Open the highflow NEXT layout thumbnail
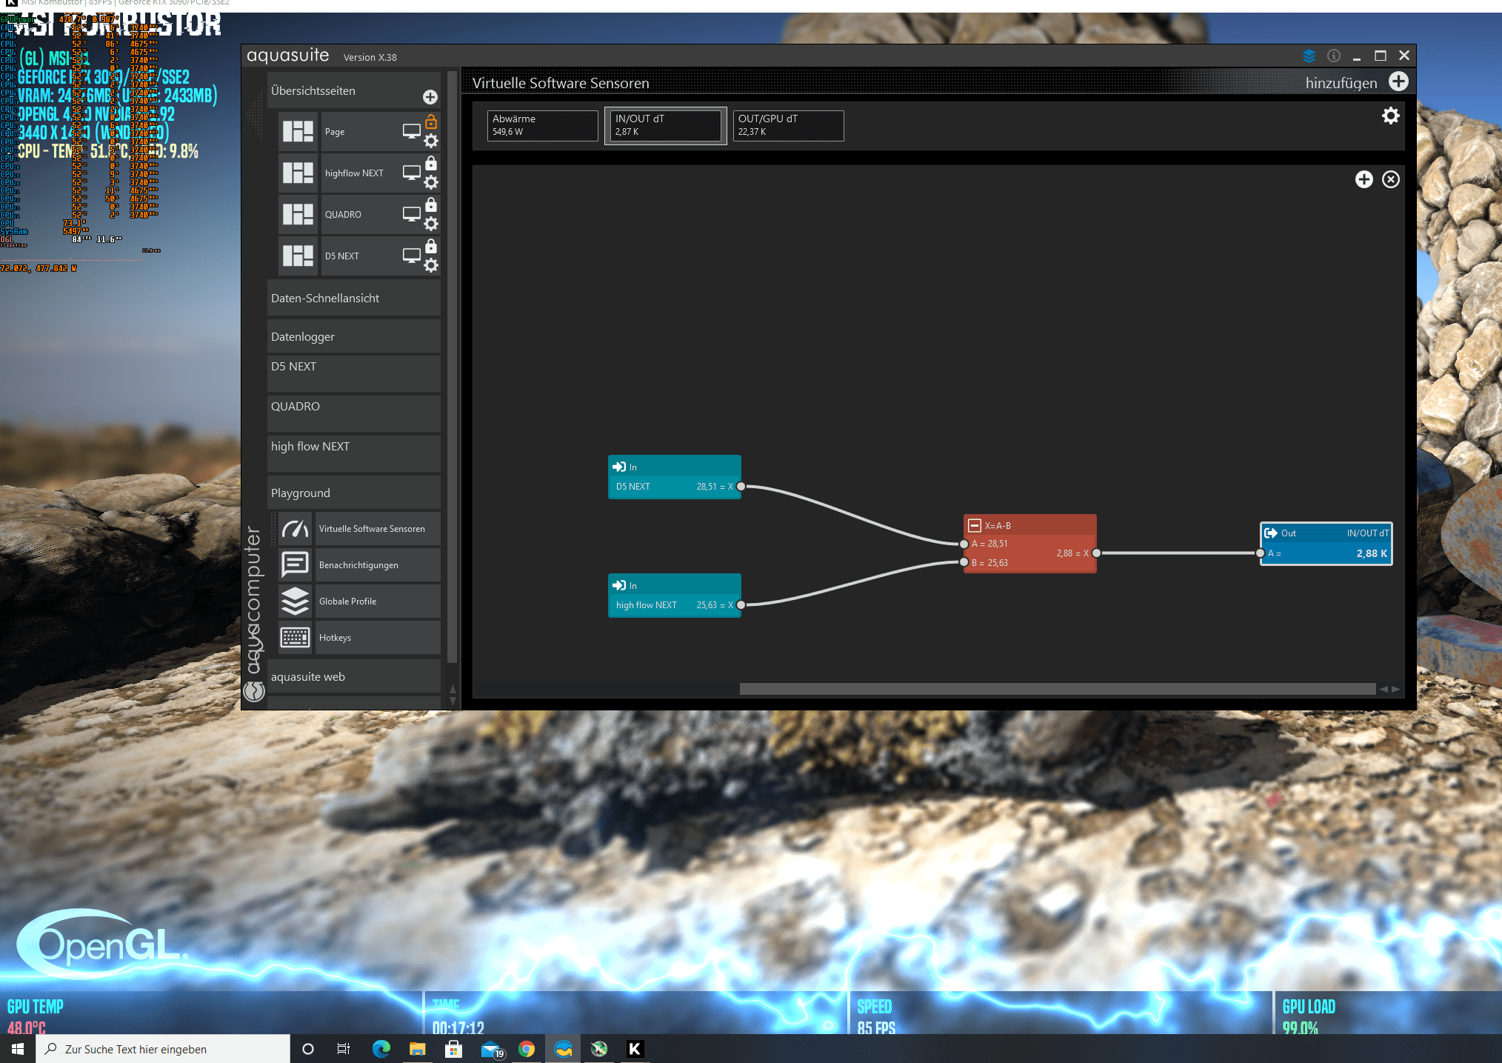1502x1063 pixels. [x=298, y=173]
